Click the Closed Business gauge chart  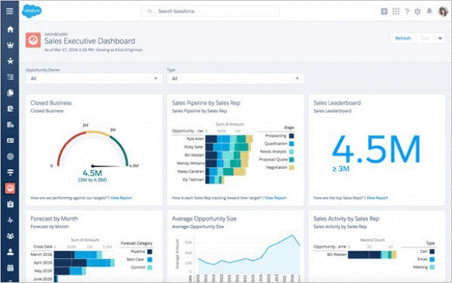[x=93, y=150]
